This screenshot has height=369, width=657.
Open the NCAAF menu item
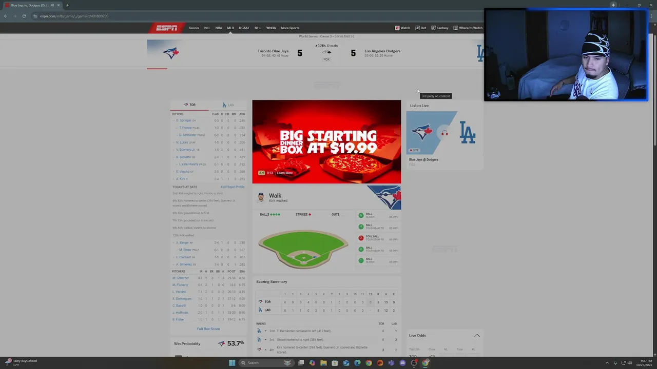point(244,28)
